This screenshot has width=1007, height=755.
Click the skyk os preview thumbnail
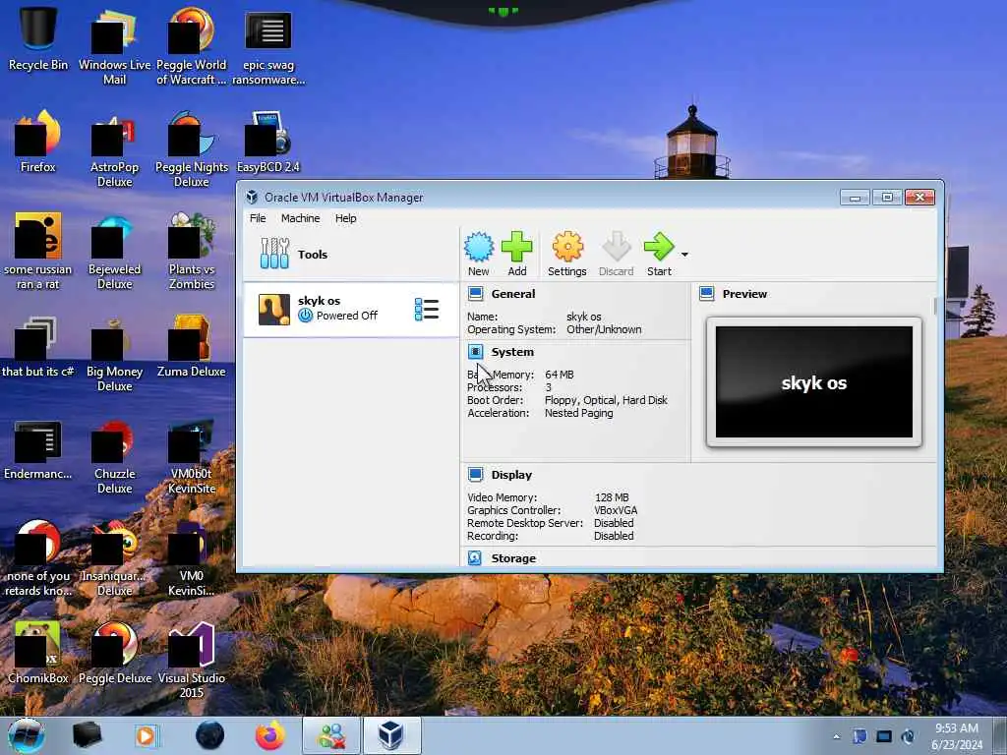pyautogui.click(x=813, y=382)
